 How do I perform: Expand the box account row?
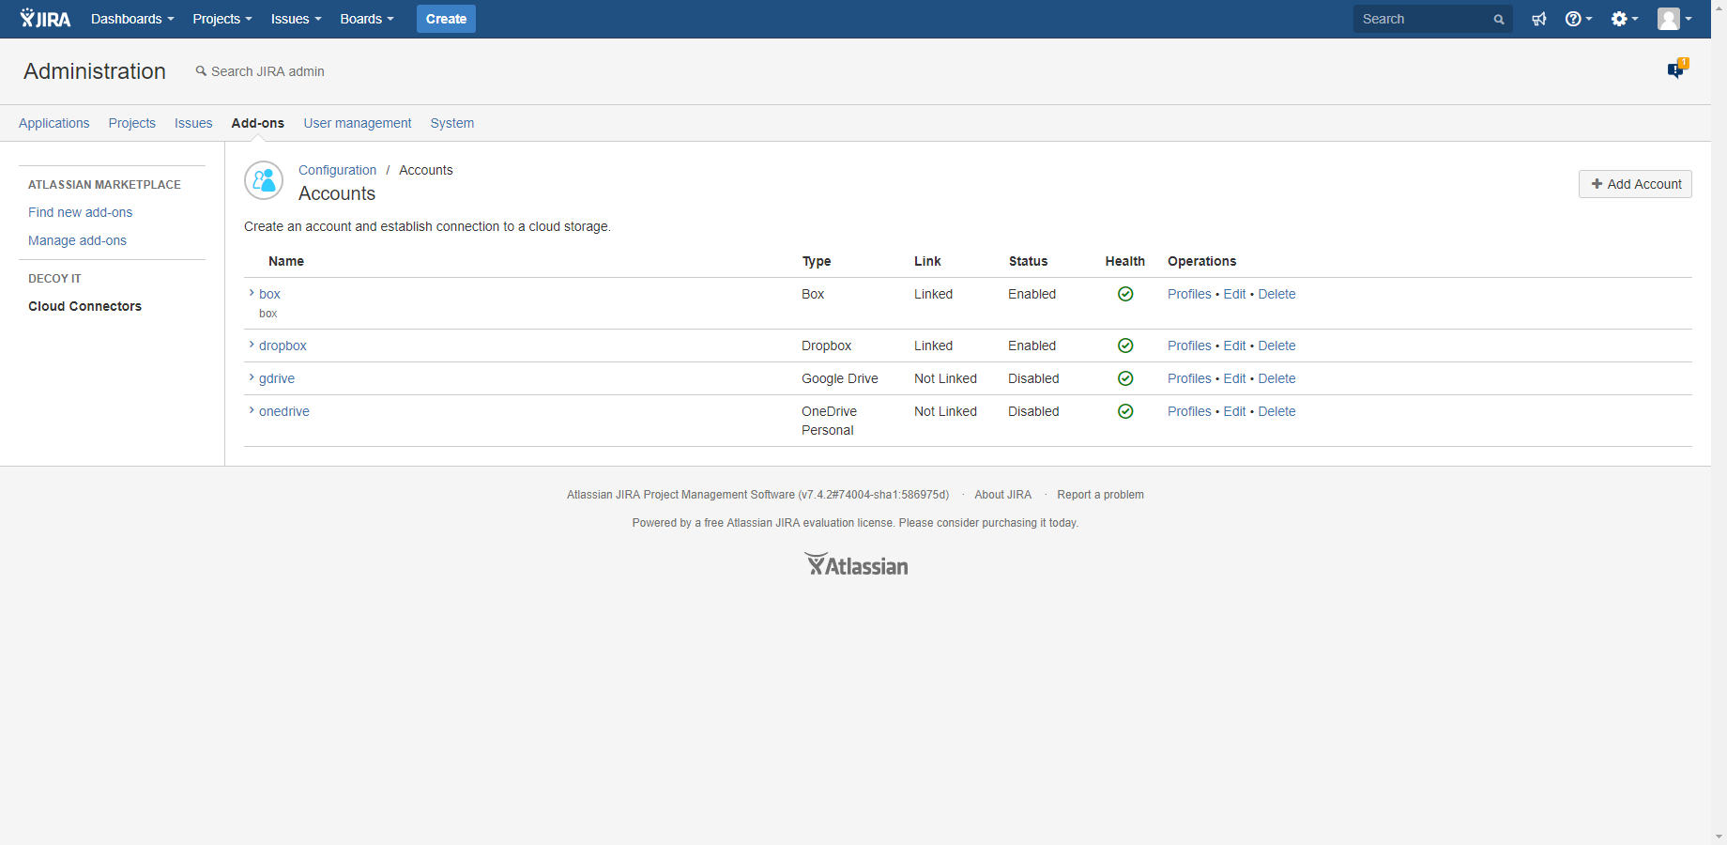click(252, 293)
